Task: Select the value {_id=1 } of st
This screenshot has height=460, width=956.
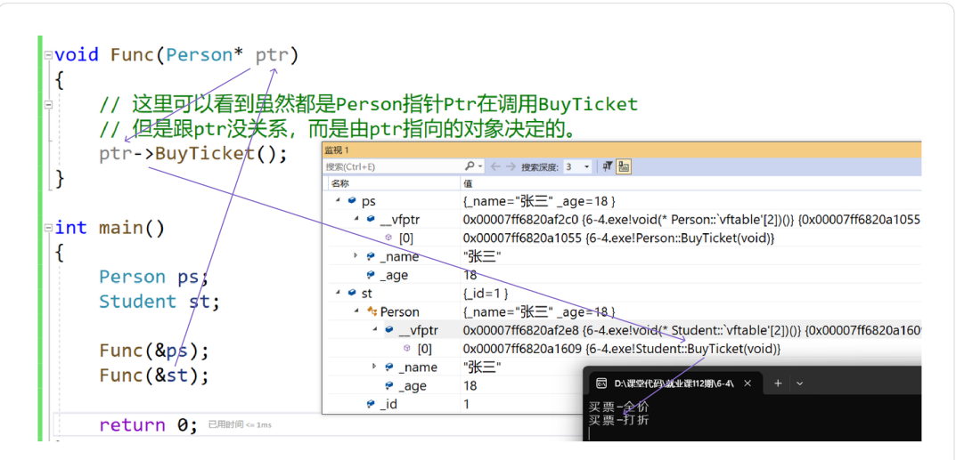Action: pos(486,294)
